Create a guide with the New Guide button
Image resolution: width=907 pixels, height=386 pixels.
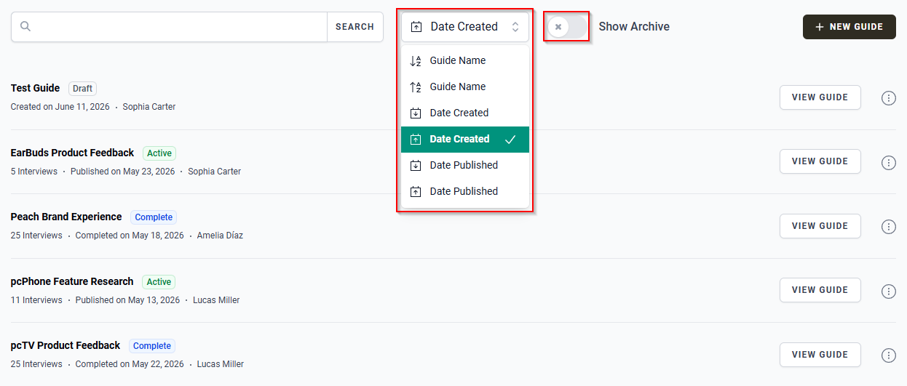pyautogui.click(x=849, y=27)
